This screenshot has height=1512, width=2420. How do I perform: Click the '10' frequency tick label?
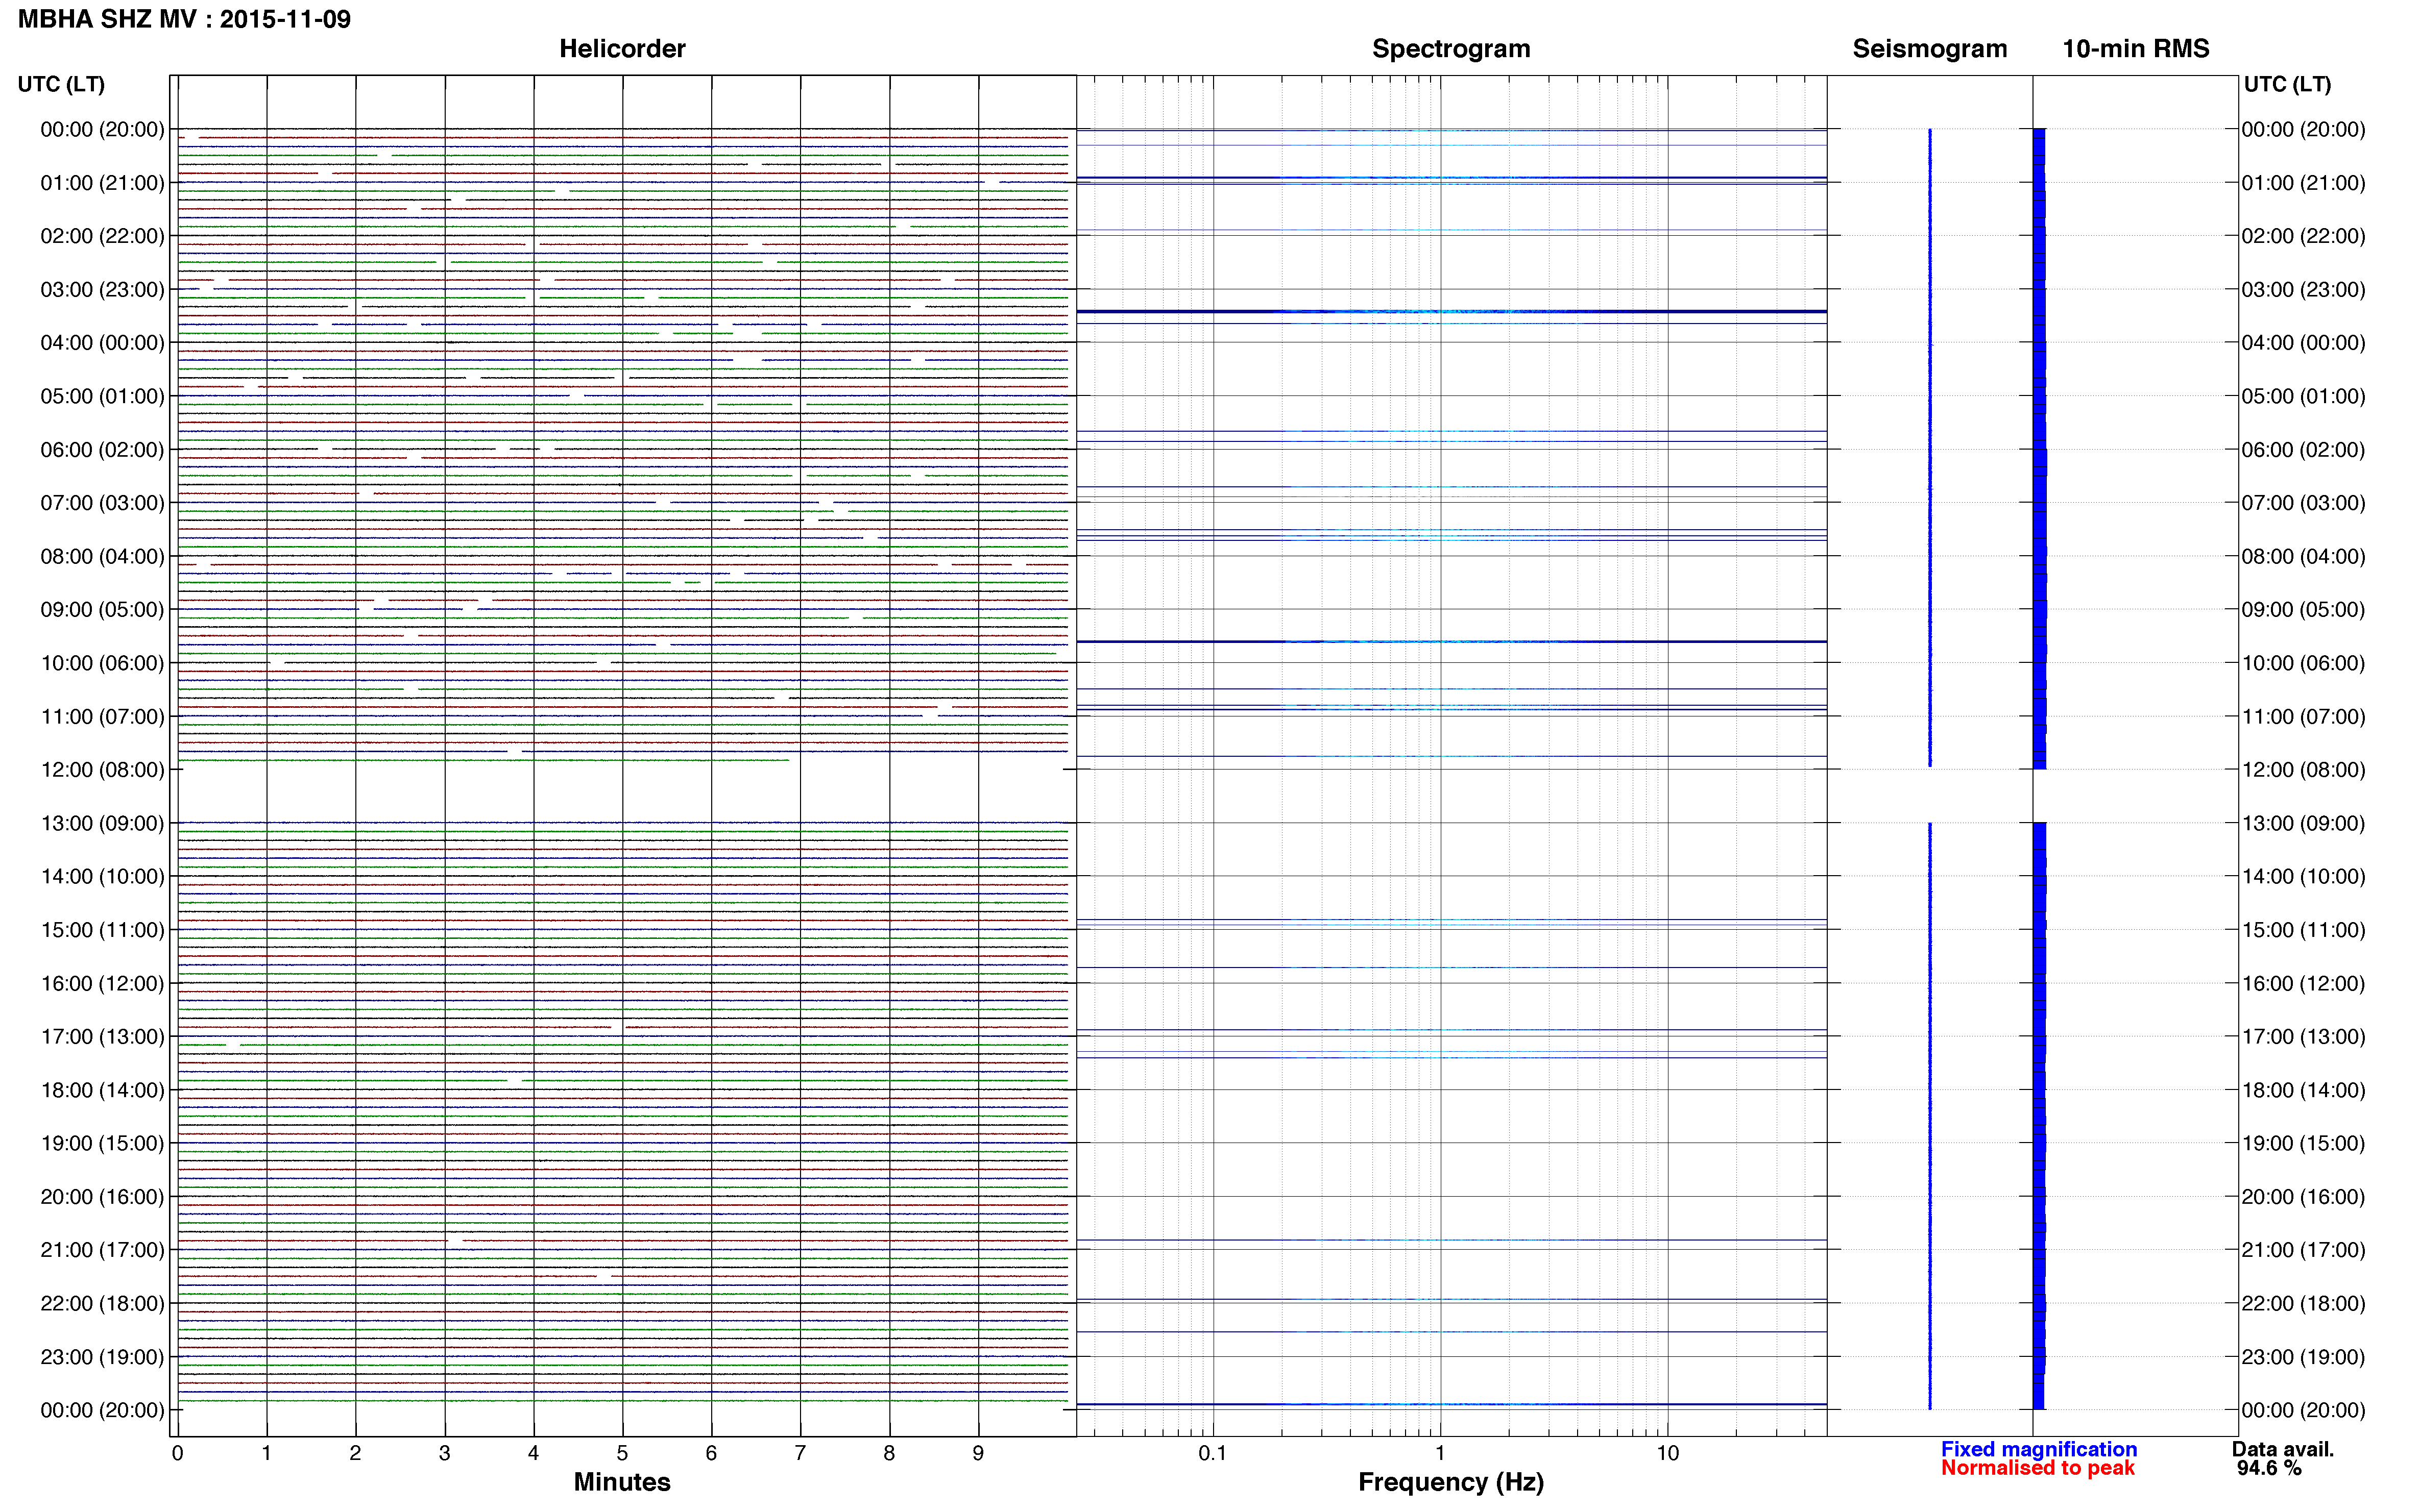click(x=1667, y=1453)
